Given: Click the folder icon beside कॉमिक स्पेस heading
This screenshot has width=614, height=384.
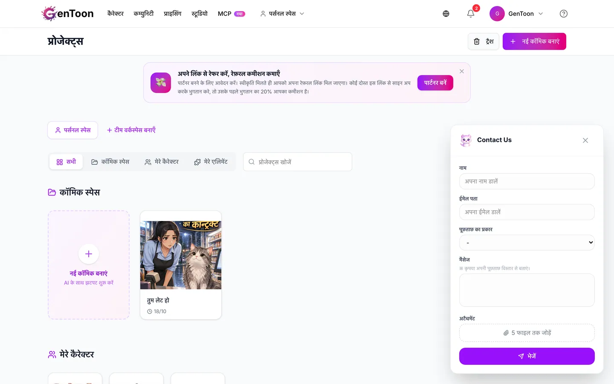Looking at the screenshot, I should click(x=52, y=192).
